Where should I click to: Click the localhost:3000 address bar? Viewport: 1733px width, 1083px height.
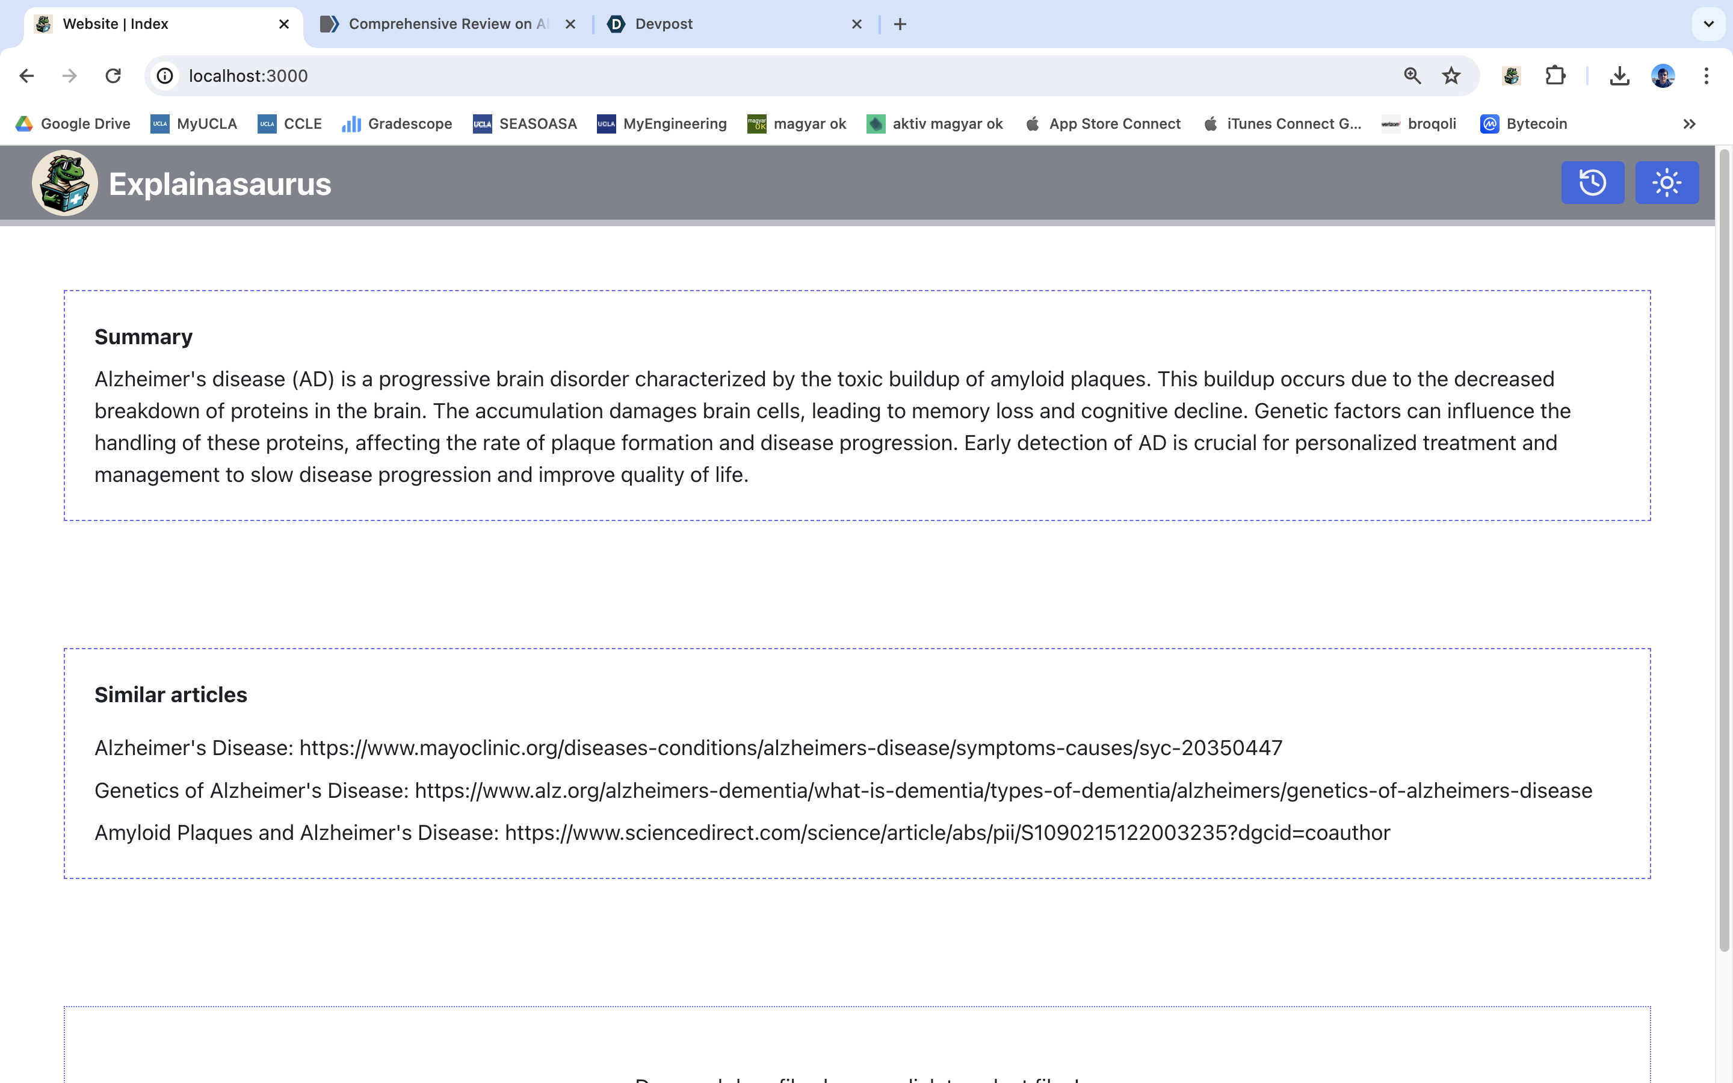[716, 76]
